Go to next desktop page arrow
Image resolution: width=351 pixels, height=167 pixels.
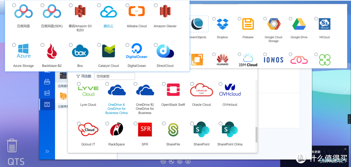click(345, 90)
